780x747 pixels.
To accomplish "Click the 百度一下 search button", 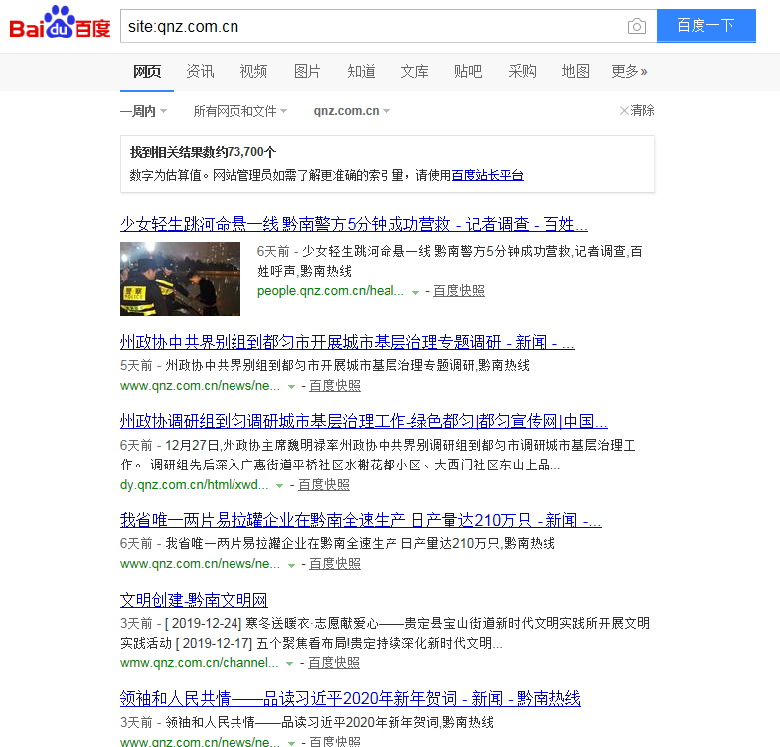I will (705, 26).
